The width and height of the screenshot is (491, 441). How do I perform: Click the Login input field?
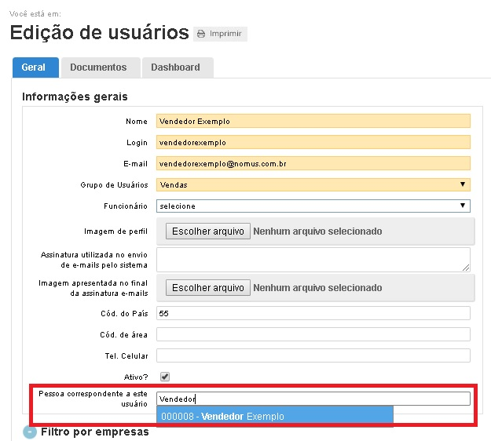(313, 142)
